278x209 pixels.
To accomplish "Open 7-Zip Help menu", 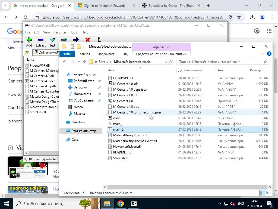I will (85, 32).
